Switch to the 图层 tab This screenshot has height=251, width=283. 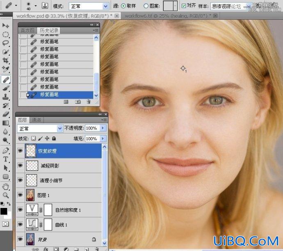coord(23,120)
